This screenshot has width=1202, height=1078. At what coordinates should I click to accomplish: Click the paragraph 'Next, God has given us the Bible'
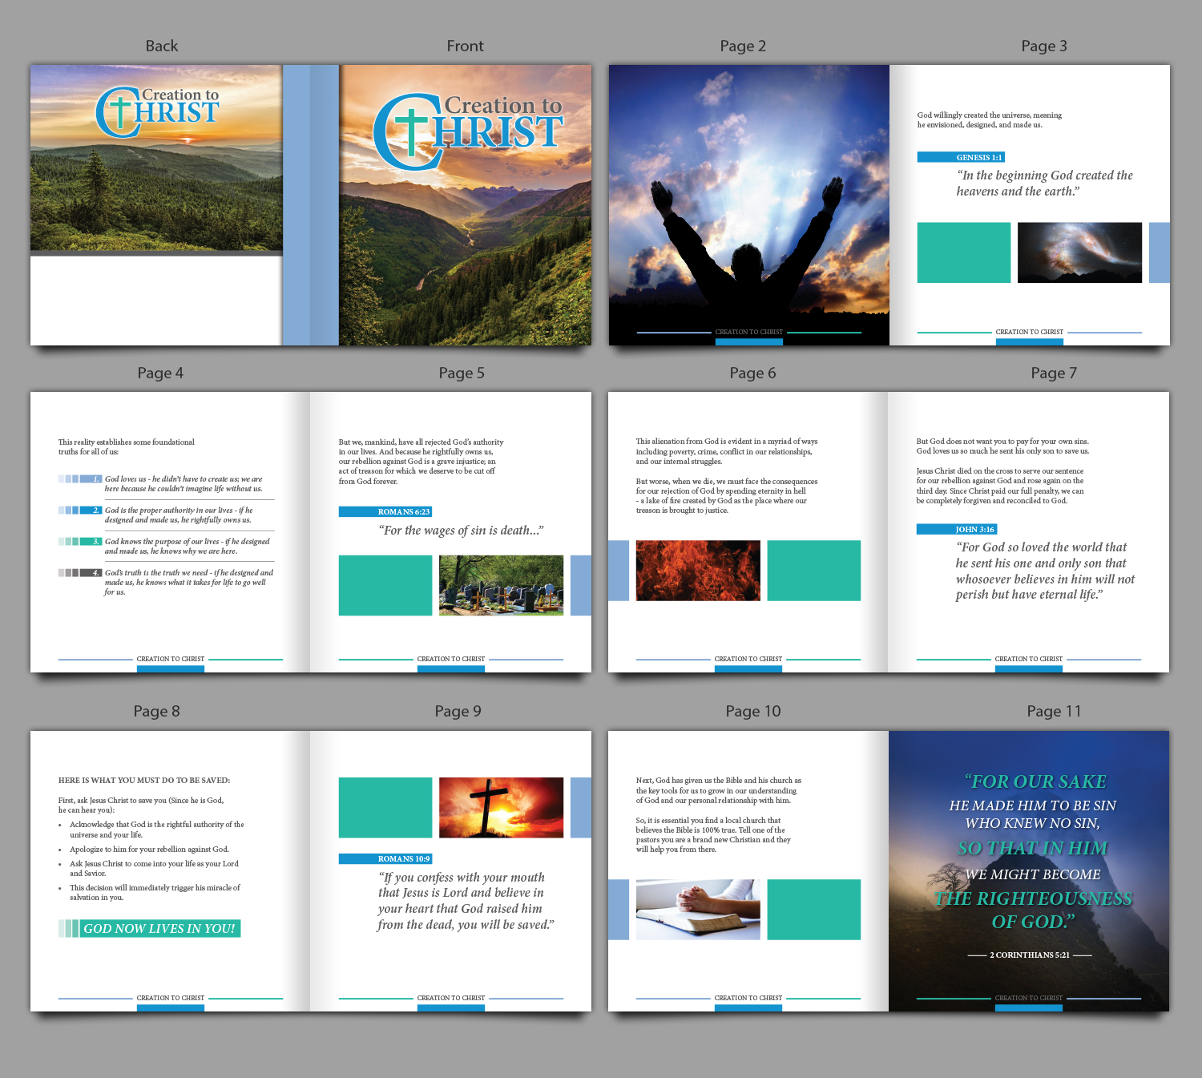[719, 790]
